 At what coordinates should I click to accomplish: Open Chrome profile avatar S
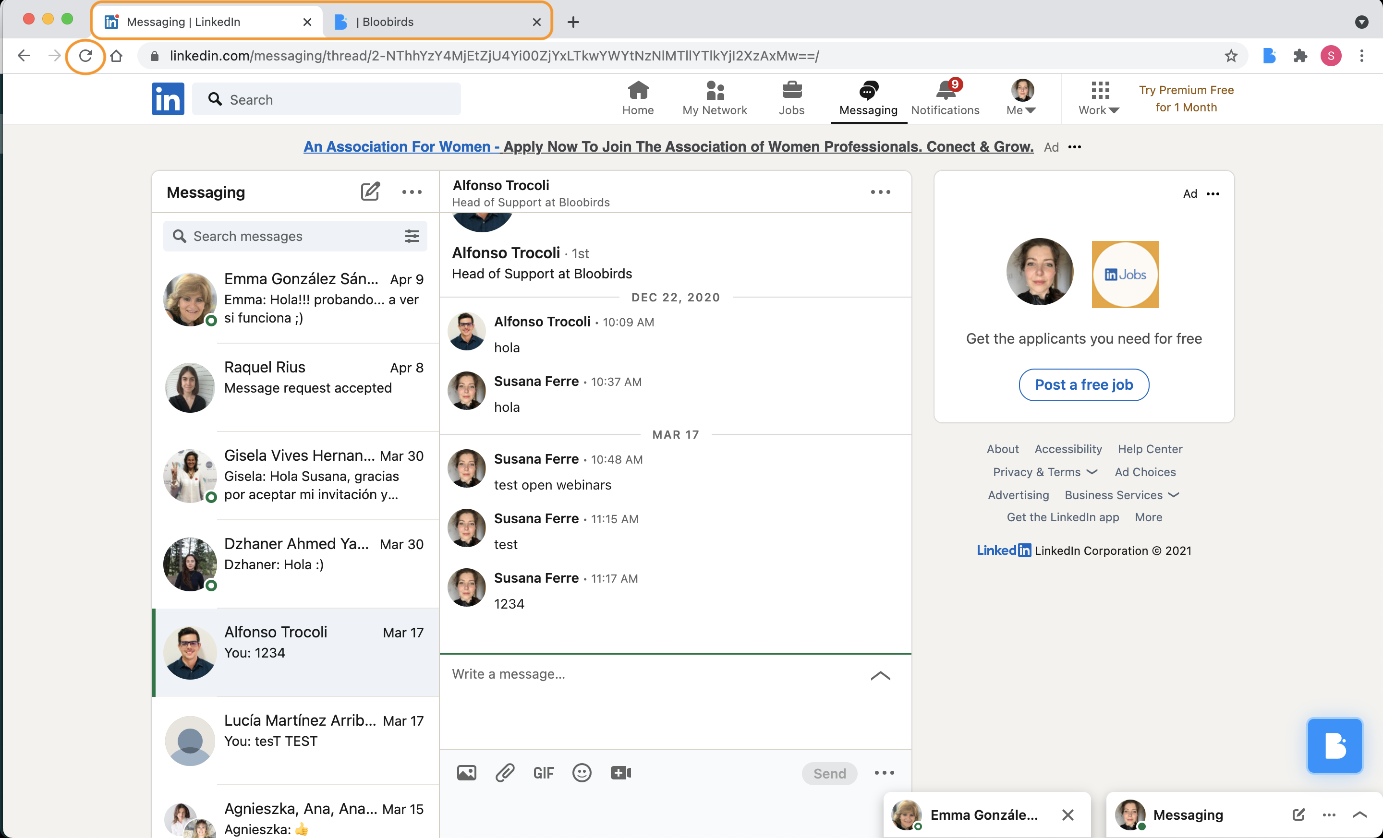(x=1331, y=56)
